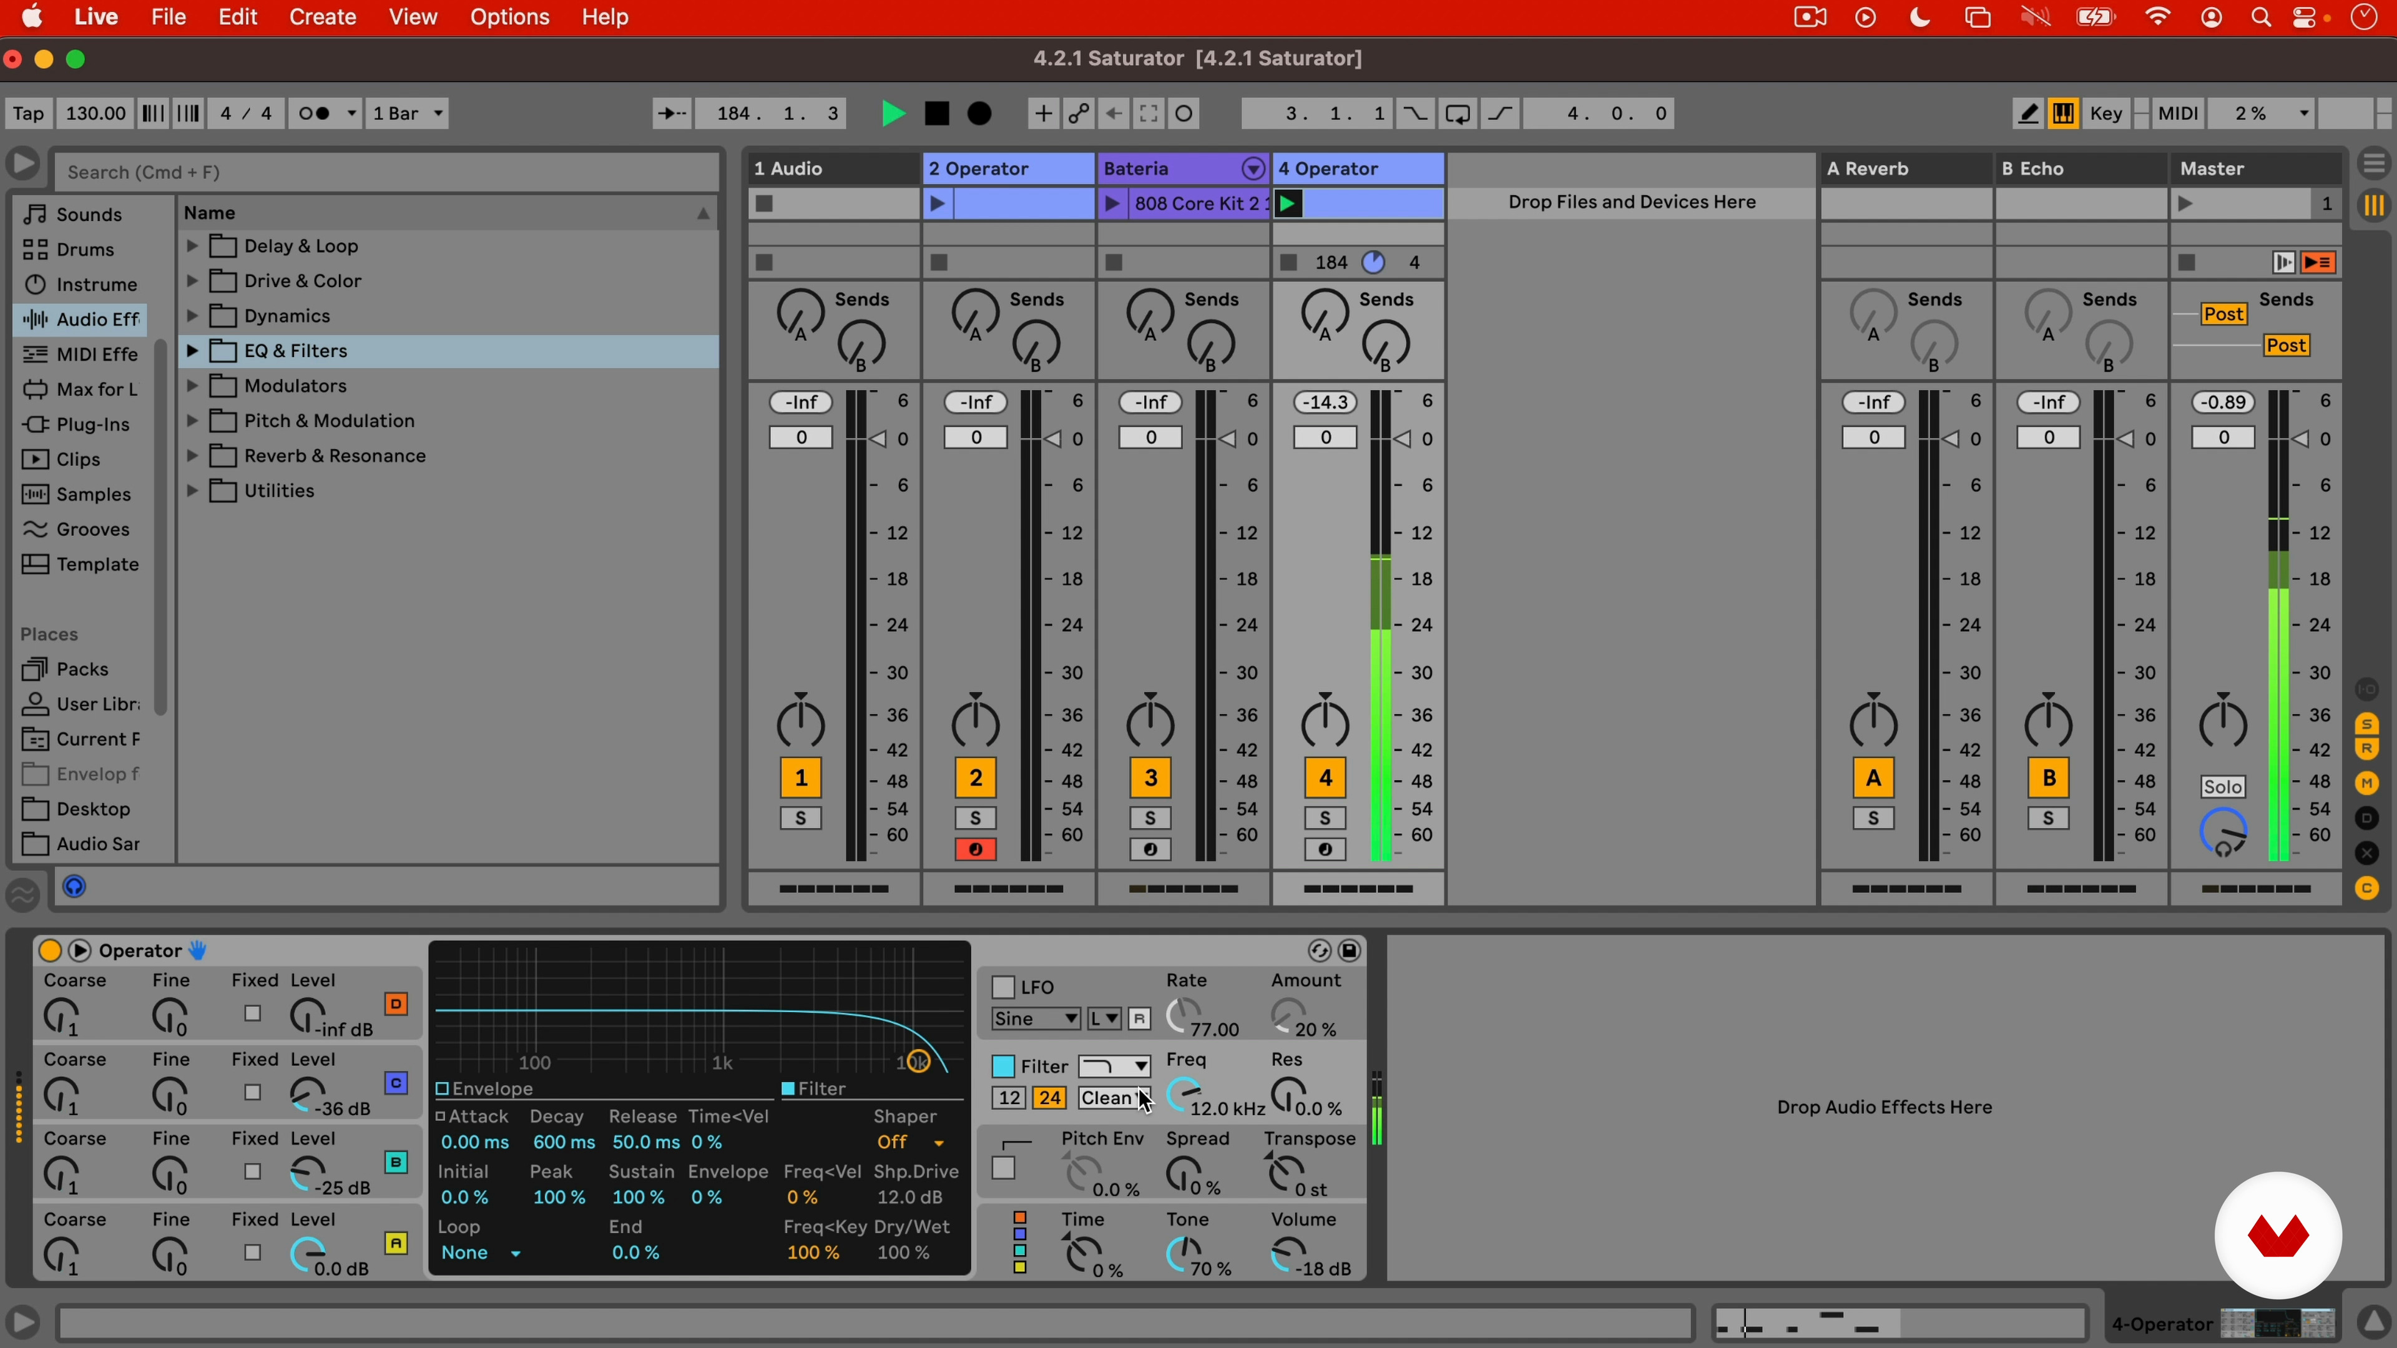Toggle Operator Filter on/off switch
The image size is (2397, 1348).
tap(1003, 1066)
